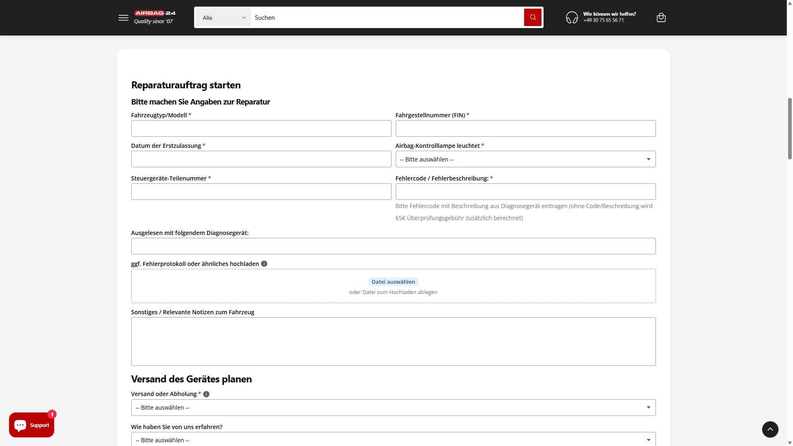Click the red search magnifier button

532,18
